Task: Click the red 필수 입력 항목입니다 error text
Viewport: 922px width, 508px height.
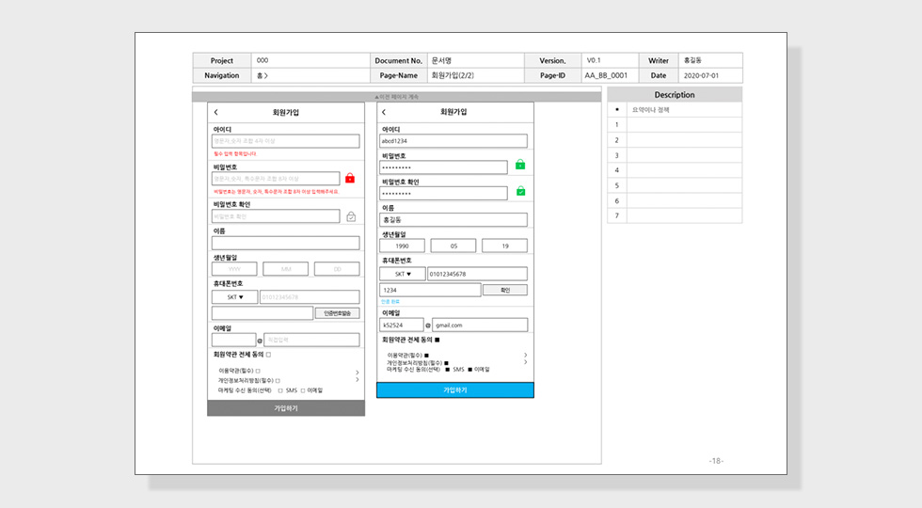Action: (x=234, y=154)
